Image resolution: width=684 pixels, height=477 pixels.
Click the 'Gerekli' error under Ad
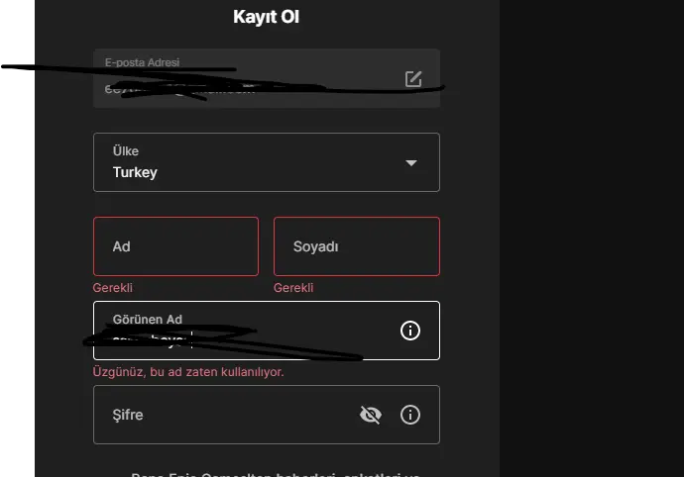click(113, 288)
